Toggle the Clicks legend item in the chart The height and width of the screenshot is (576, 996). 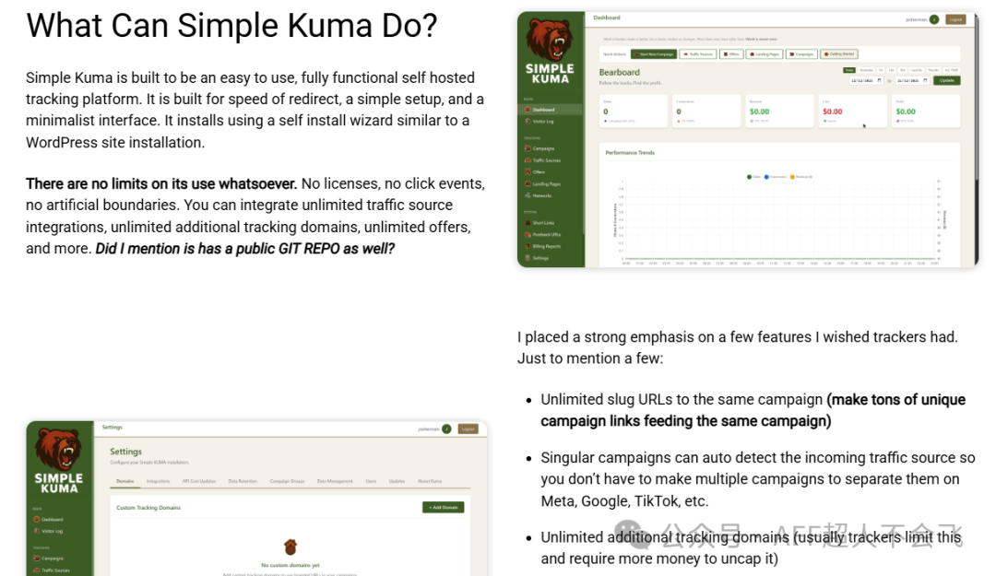(753, 177)
